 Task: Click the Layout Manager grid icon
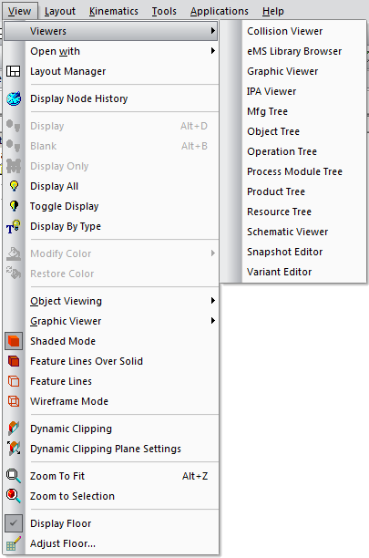14,71
